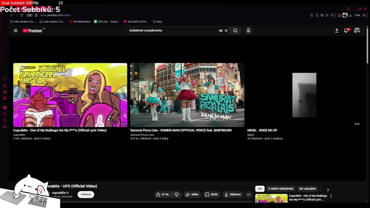The width and height of the screenshot is (370, 208).
Task: Open the Opera sidebar speedometer GX Control icon
Action: [x=5, y=79]
